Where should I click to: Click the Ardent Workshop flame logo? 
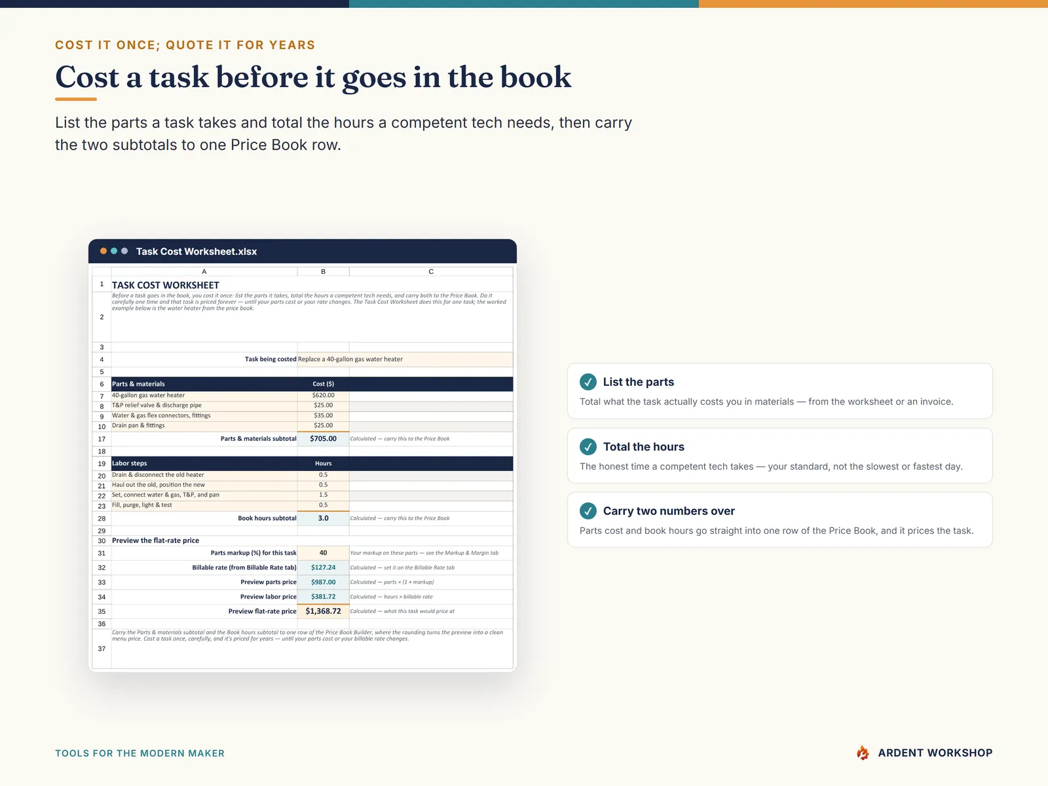pos(863,753)
